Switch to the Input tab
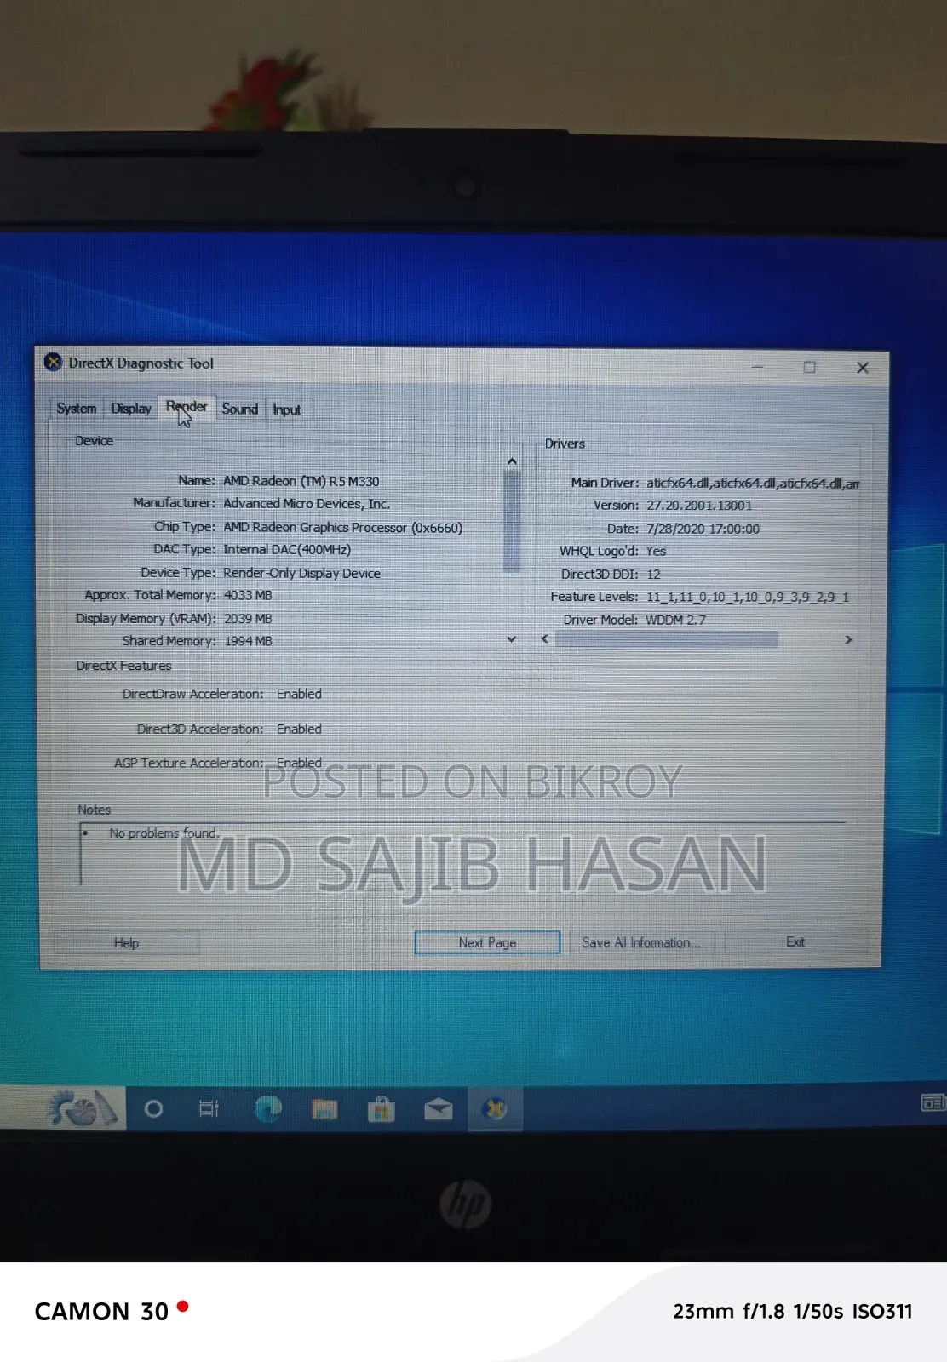Image resolution: width=947 pixels, height=1362 pixels. (287, 409)
